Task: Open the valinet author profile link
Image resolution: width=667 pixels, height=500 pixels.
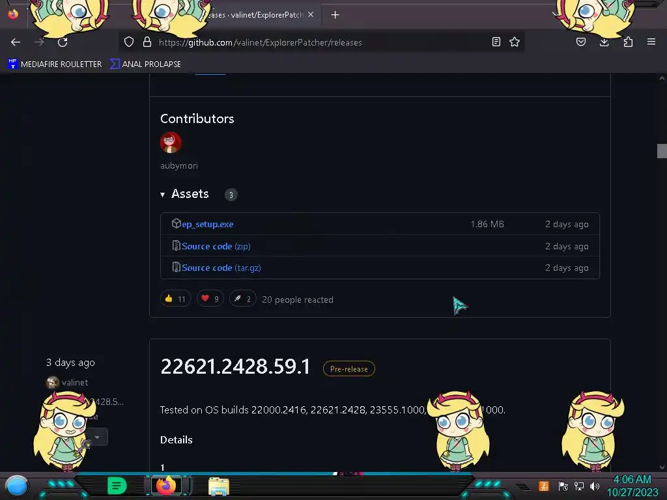Action: [75, 382]
